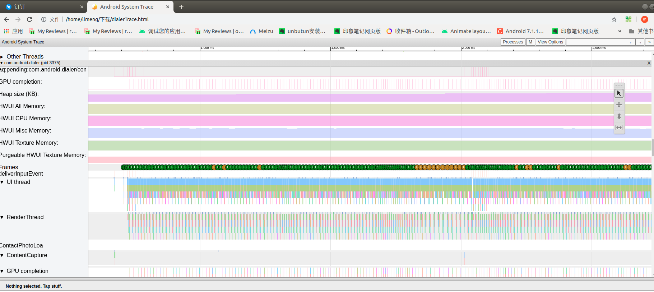Collapse the GPU completion thread track
The width and height of the screenshot is (654, 292).
tap(2, 271)
